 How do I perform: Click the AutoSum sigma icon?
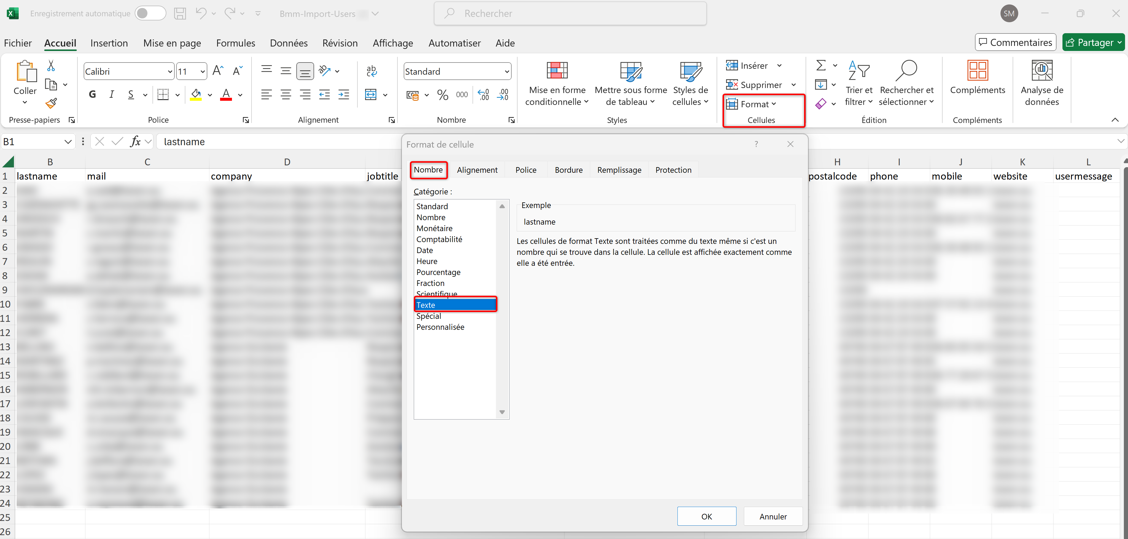point(821,65)
